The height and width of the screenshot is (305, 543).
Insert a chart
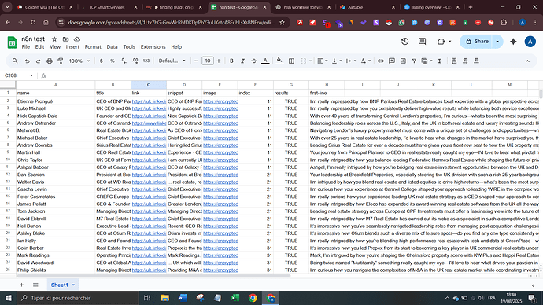pyautogui.click(x=403, y=61)
